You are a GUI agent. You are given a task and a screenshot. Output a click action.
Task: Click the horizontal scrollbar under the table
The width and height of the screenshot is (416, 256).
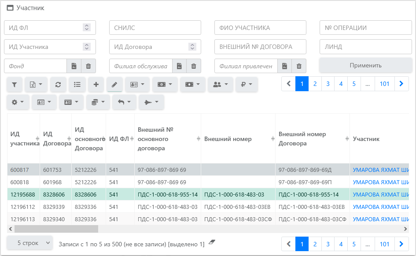tap(56, 229)
